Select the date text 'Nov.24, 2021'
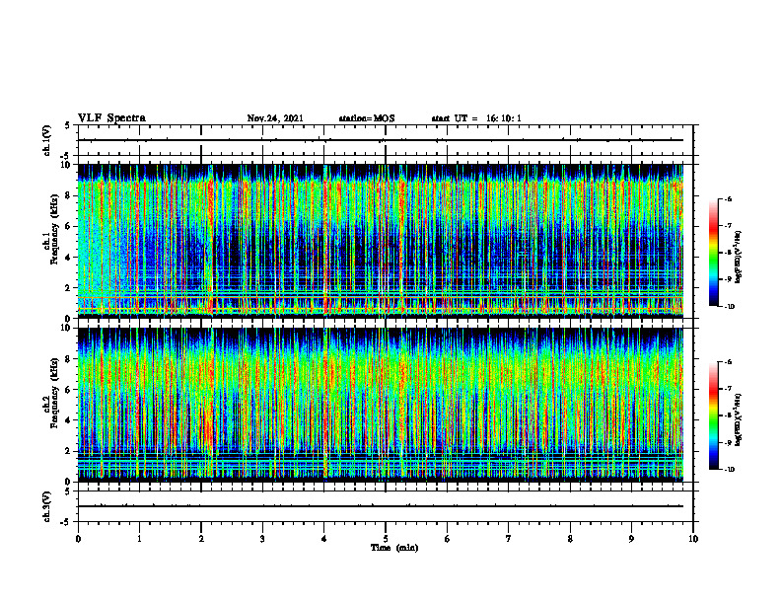This screenshot has height=604, width=781. (275, 118)
